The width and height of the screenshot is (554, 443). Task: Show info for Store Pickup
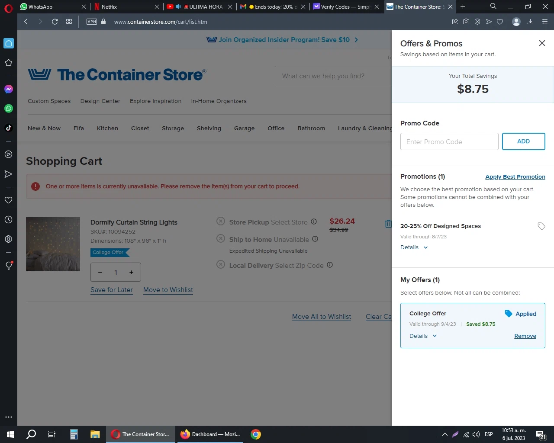[314, 221]
